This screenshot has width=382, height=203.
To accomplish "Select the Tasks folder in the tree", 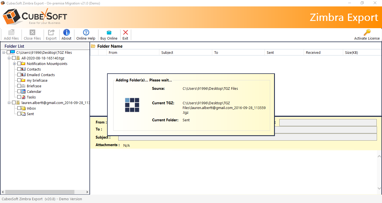I will [x=31, y=97].
